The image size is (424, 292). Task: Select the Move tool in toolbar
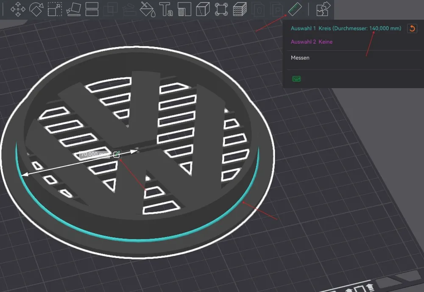click(18, 9)
